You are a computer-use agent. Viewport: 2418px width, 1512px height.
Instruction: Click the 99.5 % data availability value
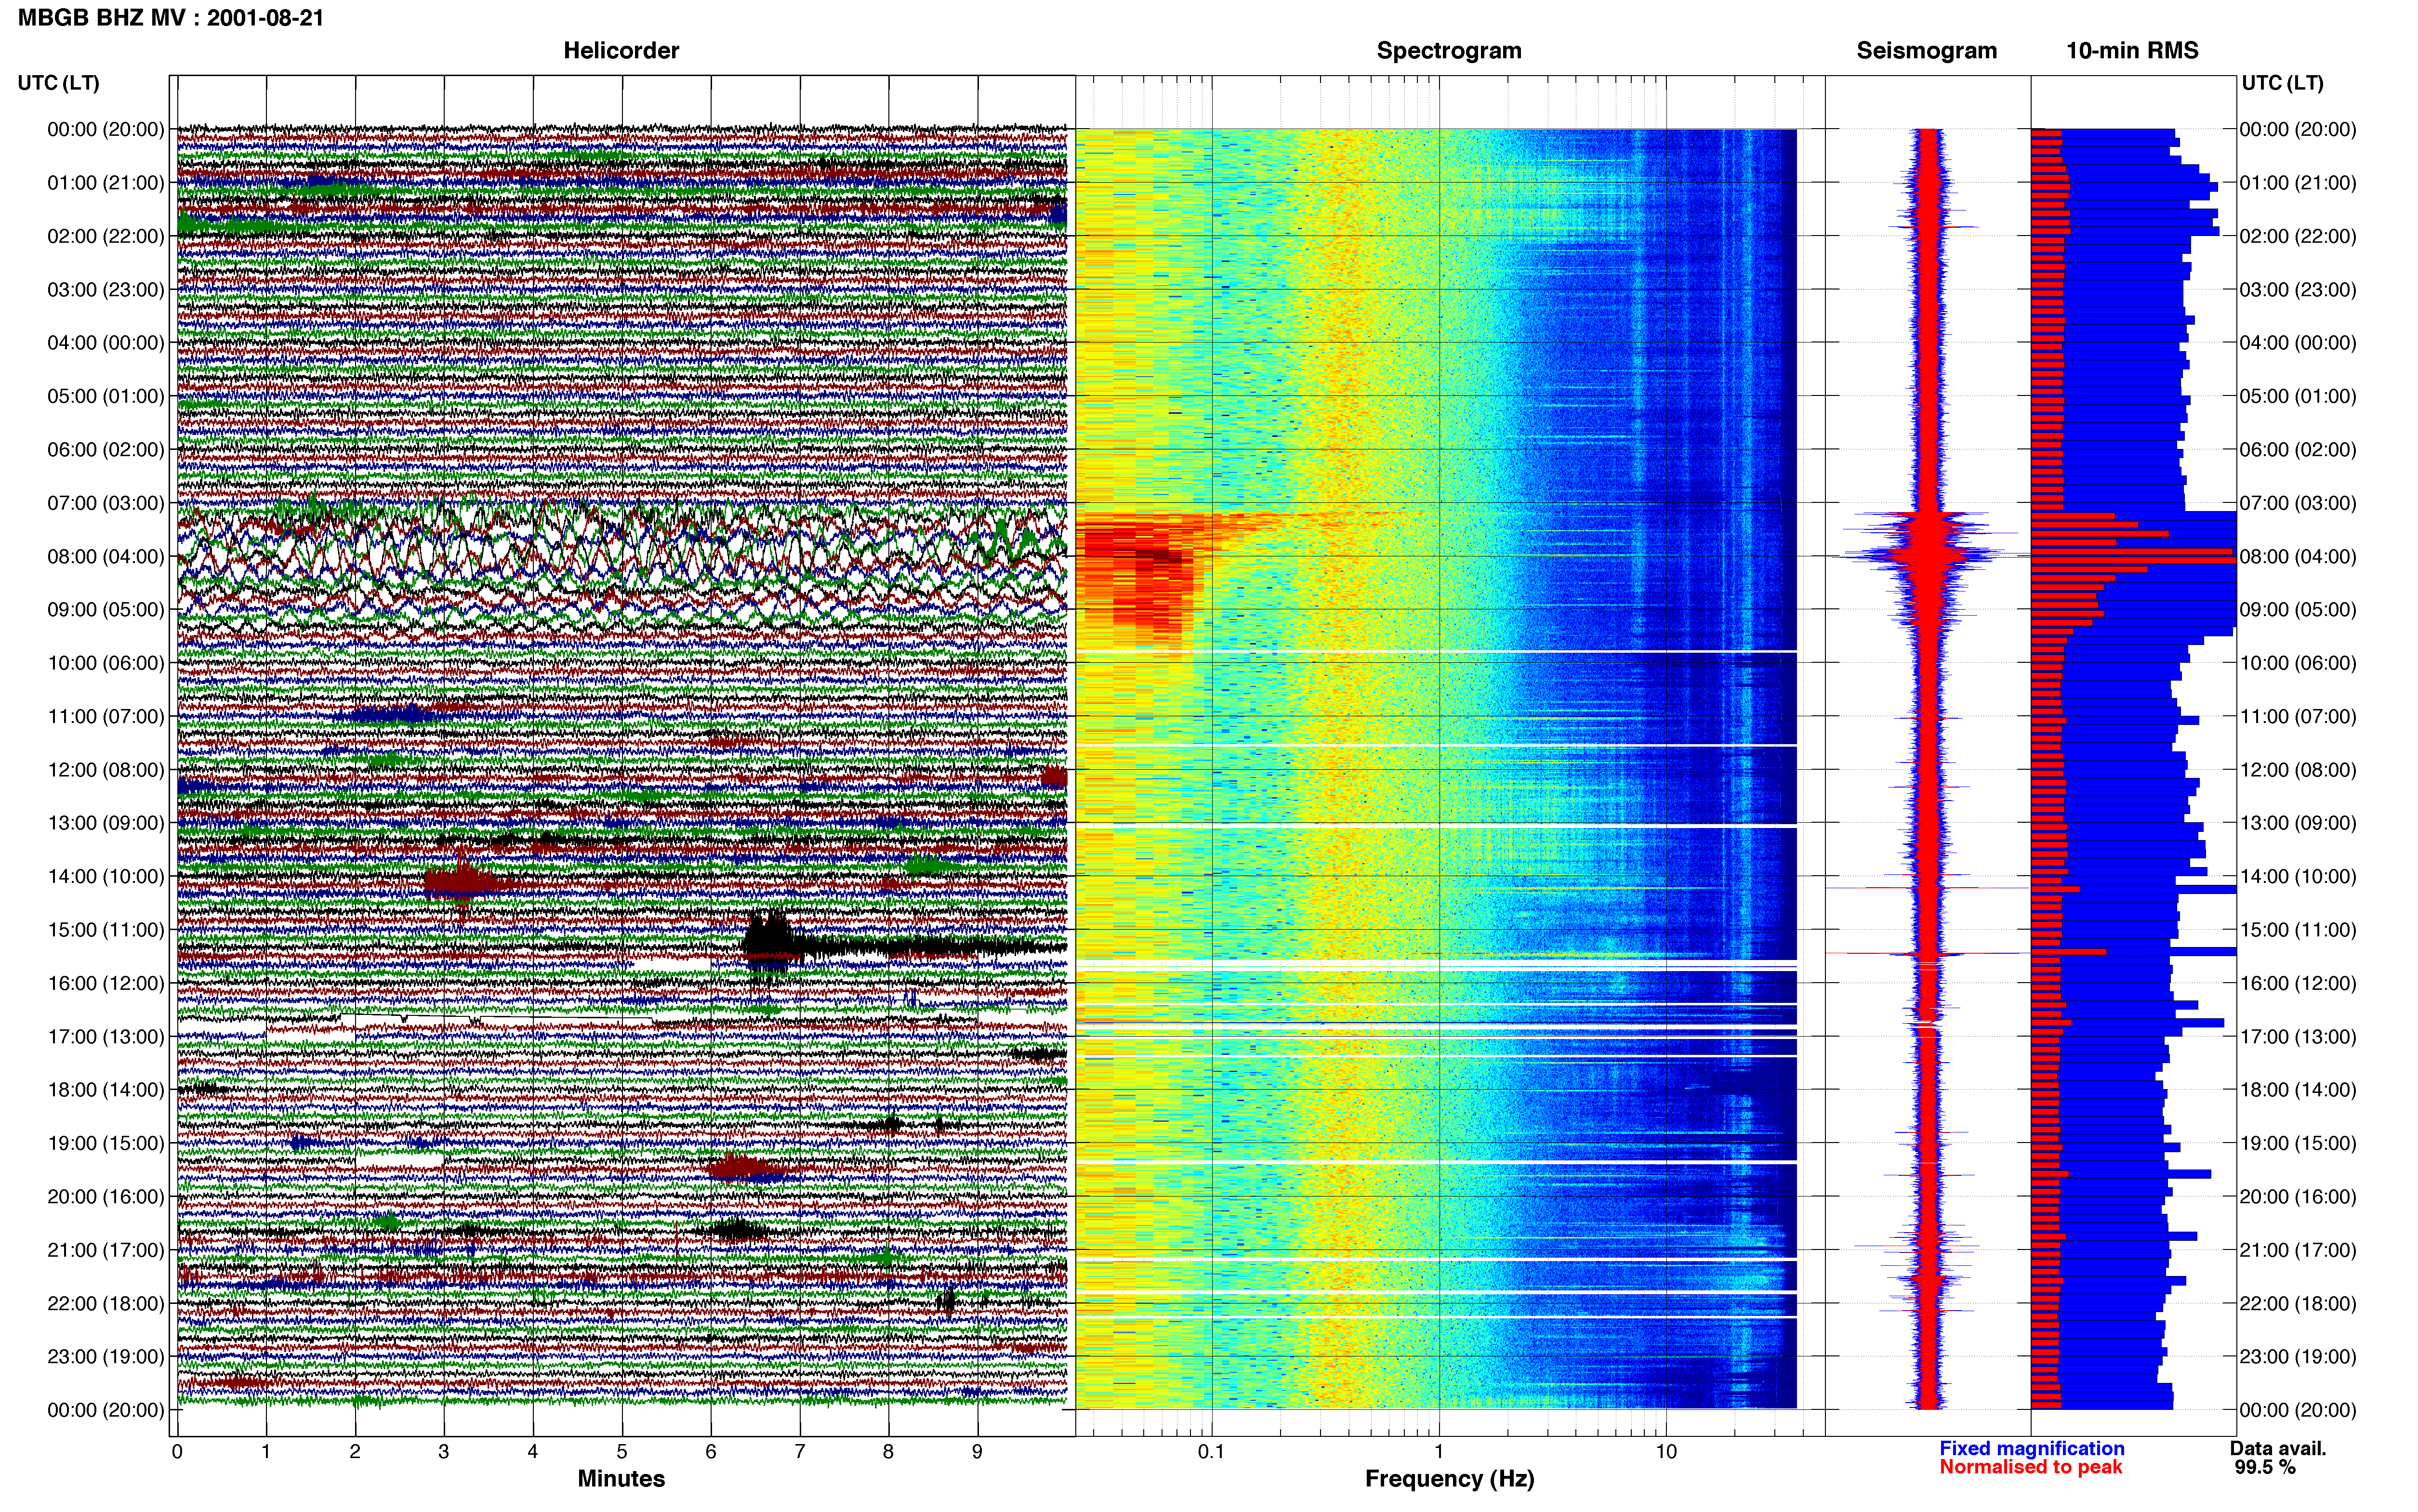(x=2265, y=1467)
